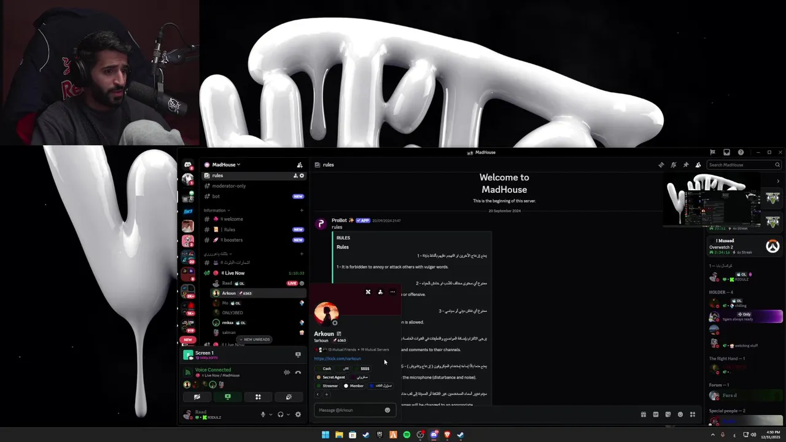
Task: Click crossed icon in Arkoun profile popup
Action: (x=368, y=292)
